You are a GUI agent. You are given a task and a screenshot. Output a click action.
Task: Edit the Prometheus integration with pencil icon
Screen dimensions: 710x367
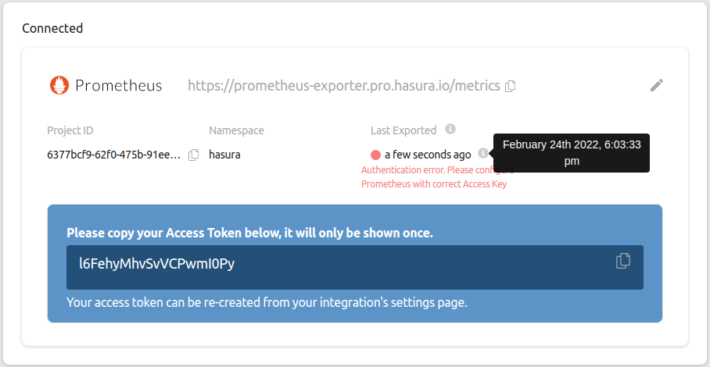(x=657, y=85)
